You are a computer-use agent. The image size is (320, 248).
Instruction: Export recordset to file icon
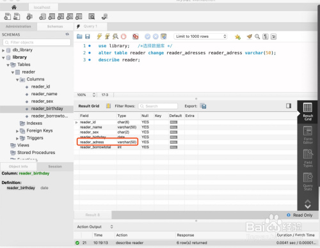(x=203, y=106)
